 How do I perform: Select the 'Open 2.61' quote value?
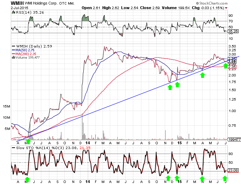click(x=91, y=8)
